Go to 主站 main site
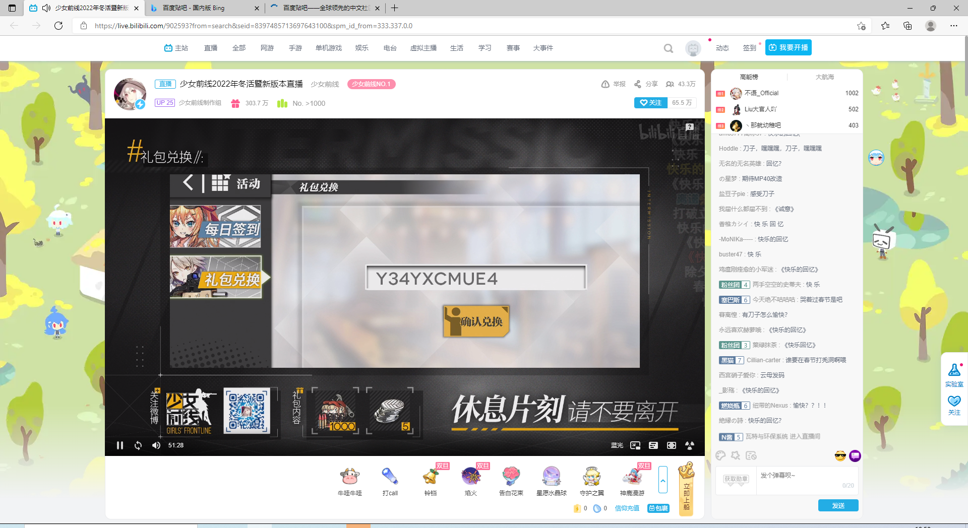The height and width of the screenshot is (528, 968). pyautogui.click(x=176, y=48)
